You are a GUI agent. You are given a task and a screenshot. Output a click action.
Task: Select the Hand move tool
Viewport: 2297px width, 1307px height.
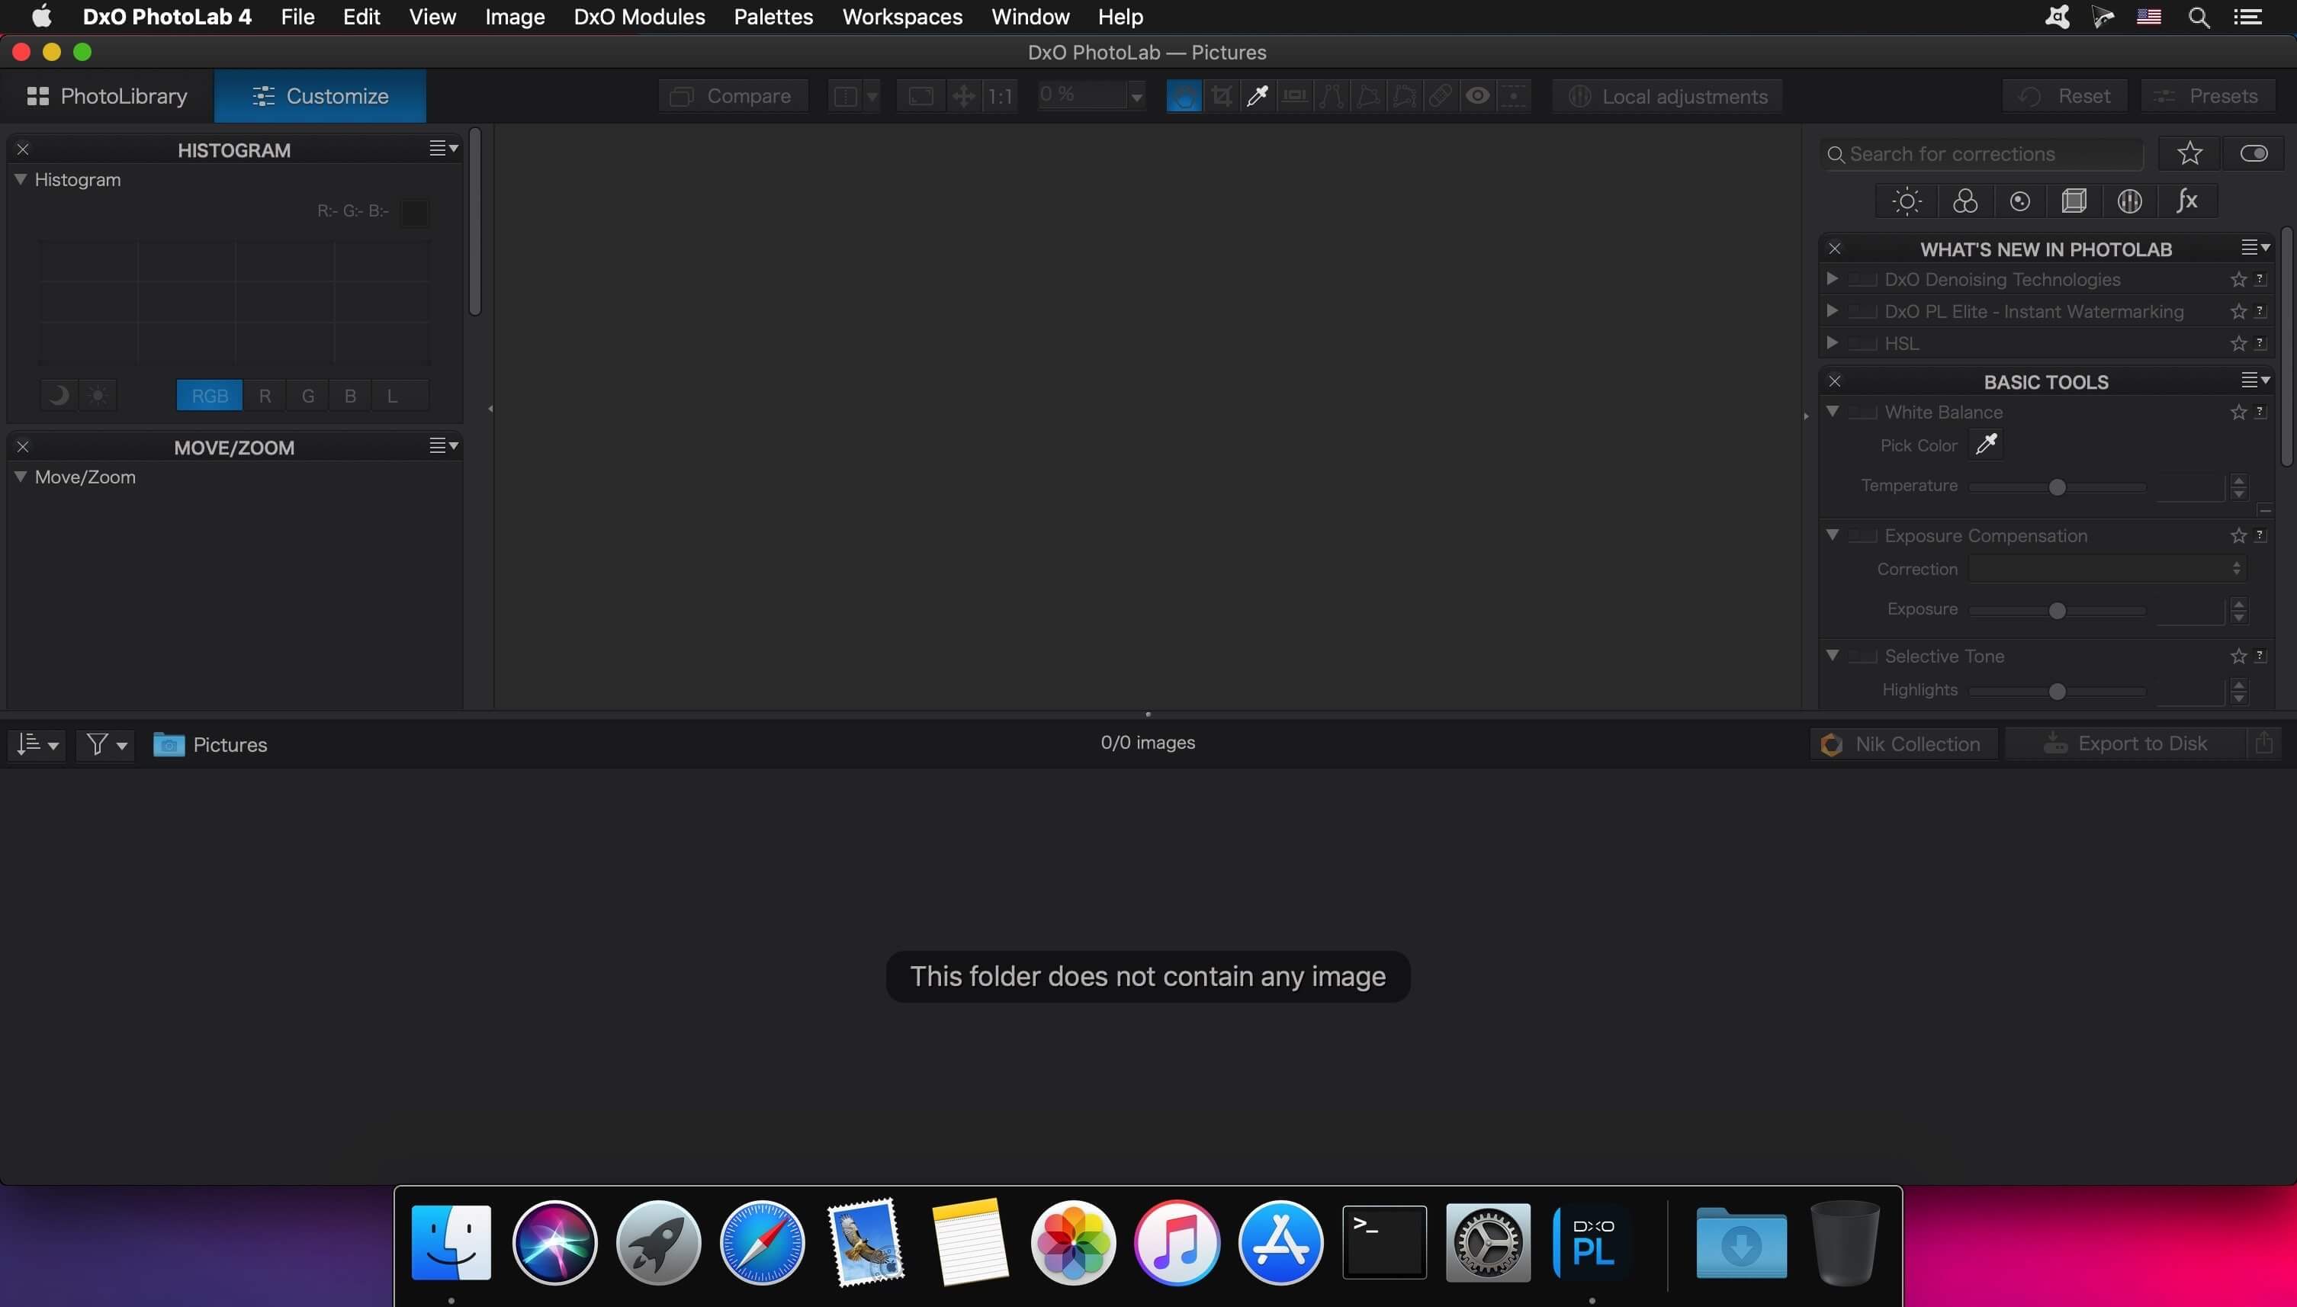tap(1184, 96)
